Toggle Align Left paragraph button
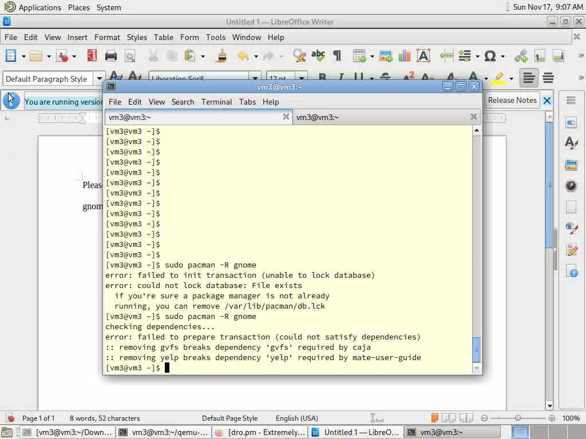This screenshot has height=439, width=586. pos(528,78)
